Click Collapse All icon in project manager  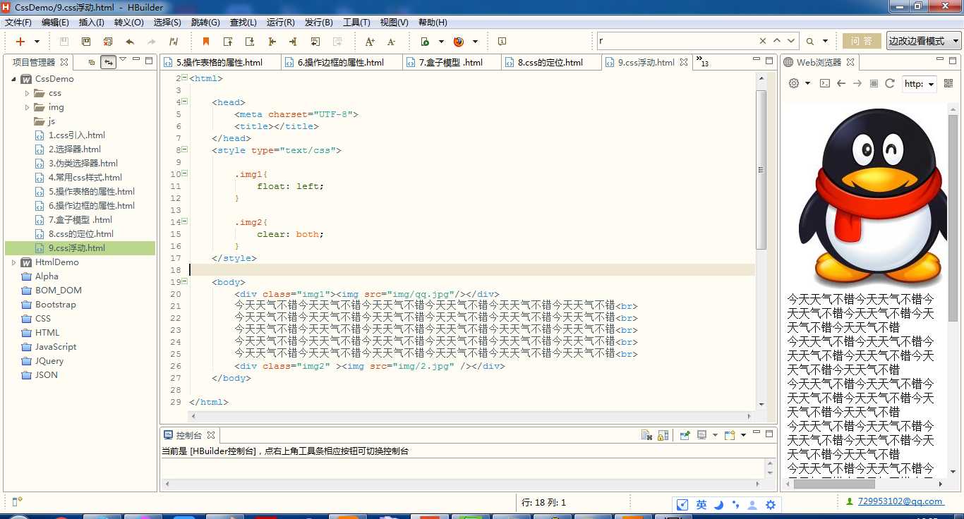tap(91, 62)
